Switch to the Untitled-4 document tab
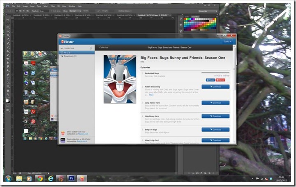296x187 pixels. (x=84, y=15)
